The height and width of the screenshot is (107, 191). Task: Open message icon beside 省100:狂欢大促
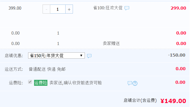(x=127, y=8)
